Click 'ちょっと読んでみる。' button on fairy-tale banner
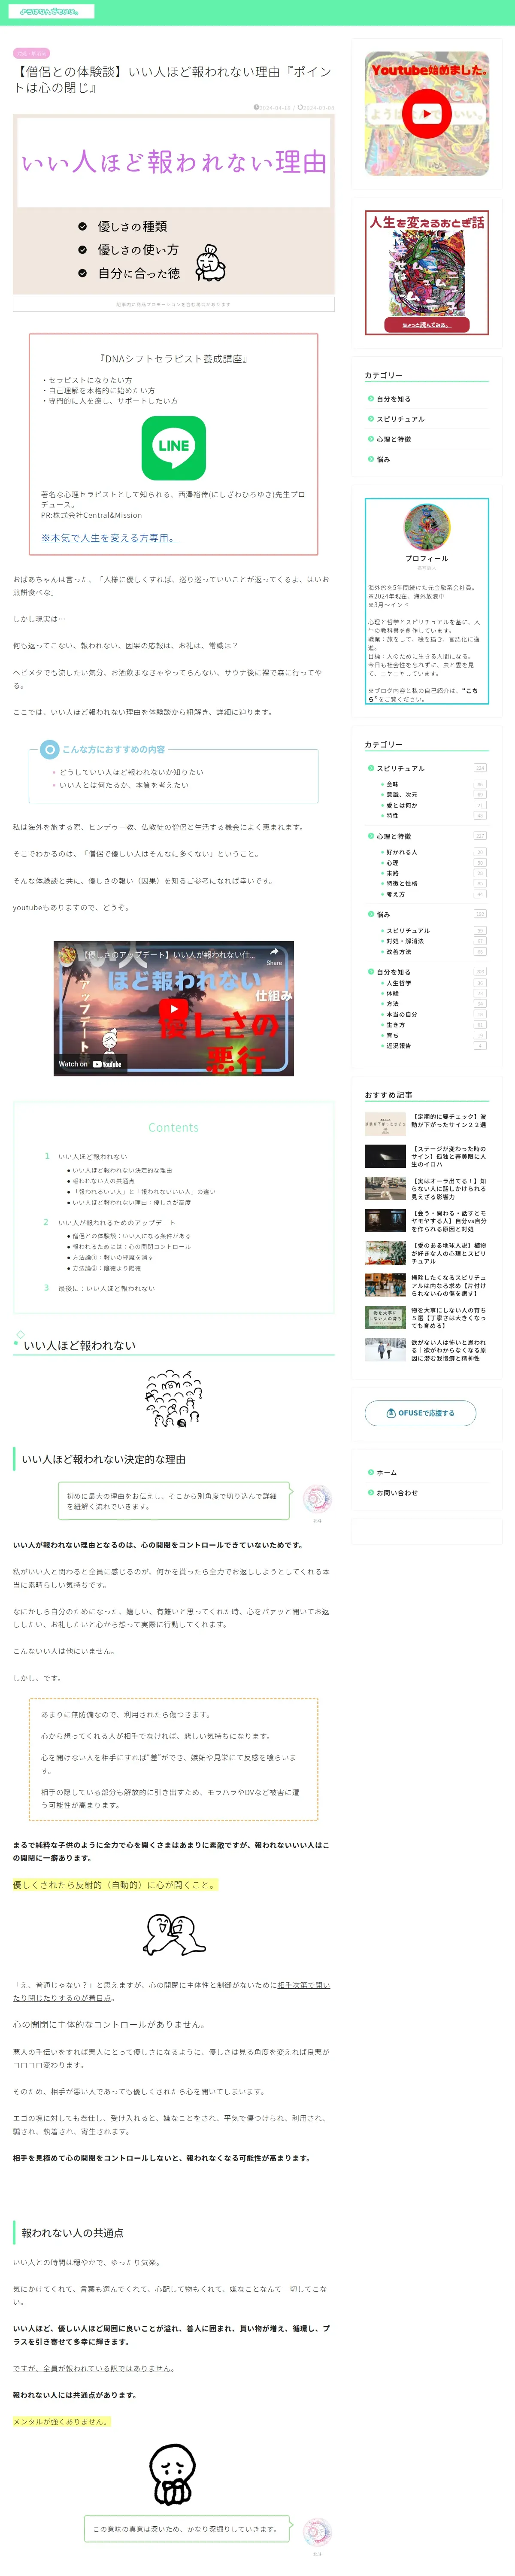 coord(427,325)
